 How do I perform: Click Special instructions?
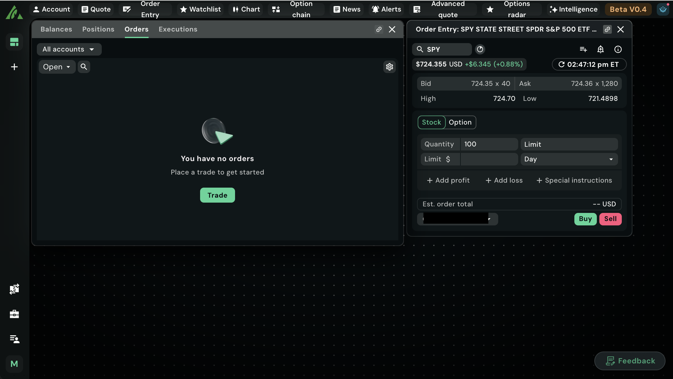pyautogui.click(x=574, y=180)
